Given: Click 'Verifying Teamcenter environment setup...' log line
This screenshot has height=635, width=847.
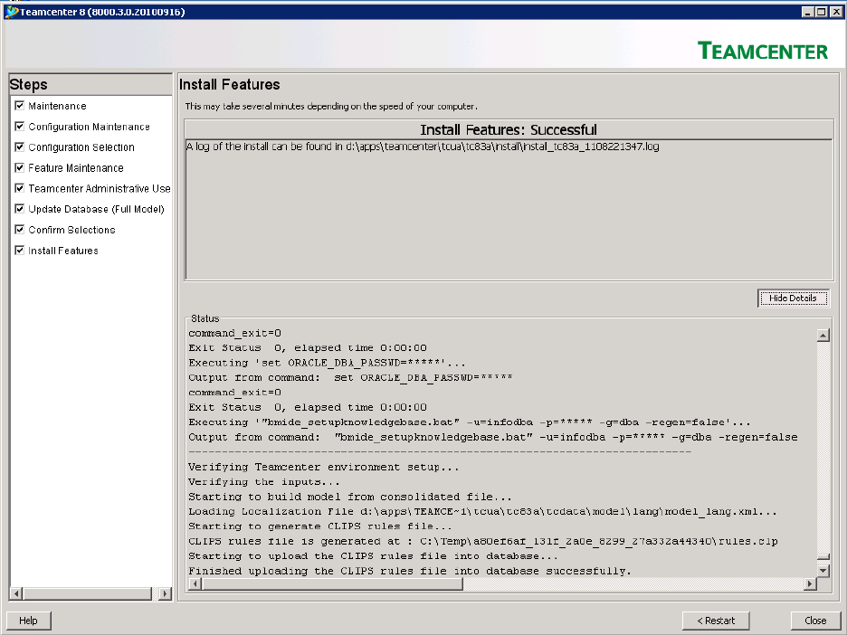Looking at the screenshot, I should (x=323, y=467).
